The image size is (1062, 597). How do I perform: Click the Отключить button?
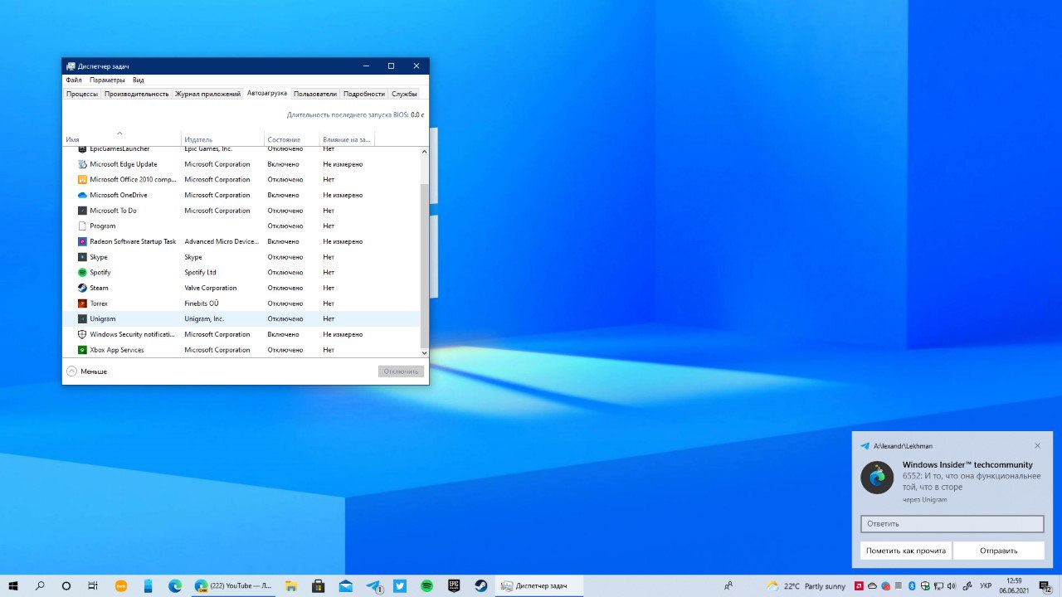point(401,371)
